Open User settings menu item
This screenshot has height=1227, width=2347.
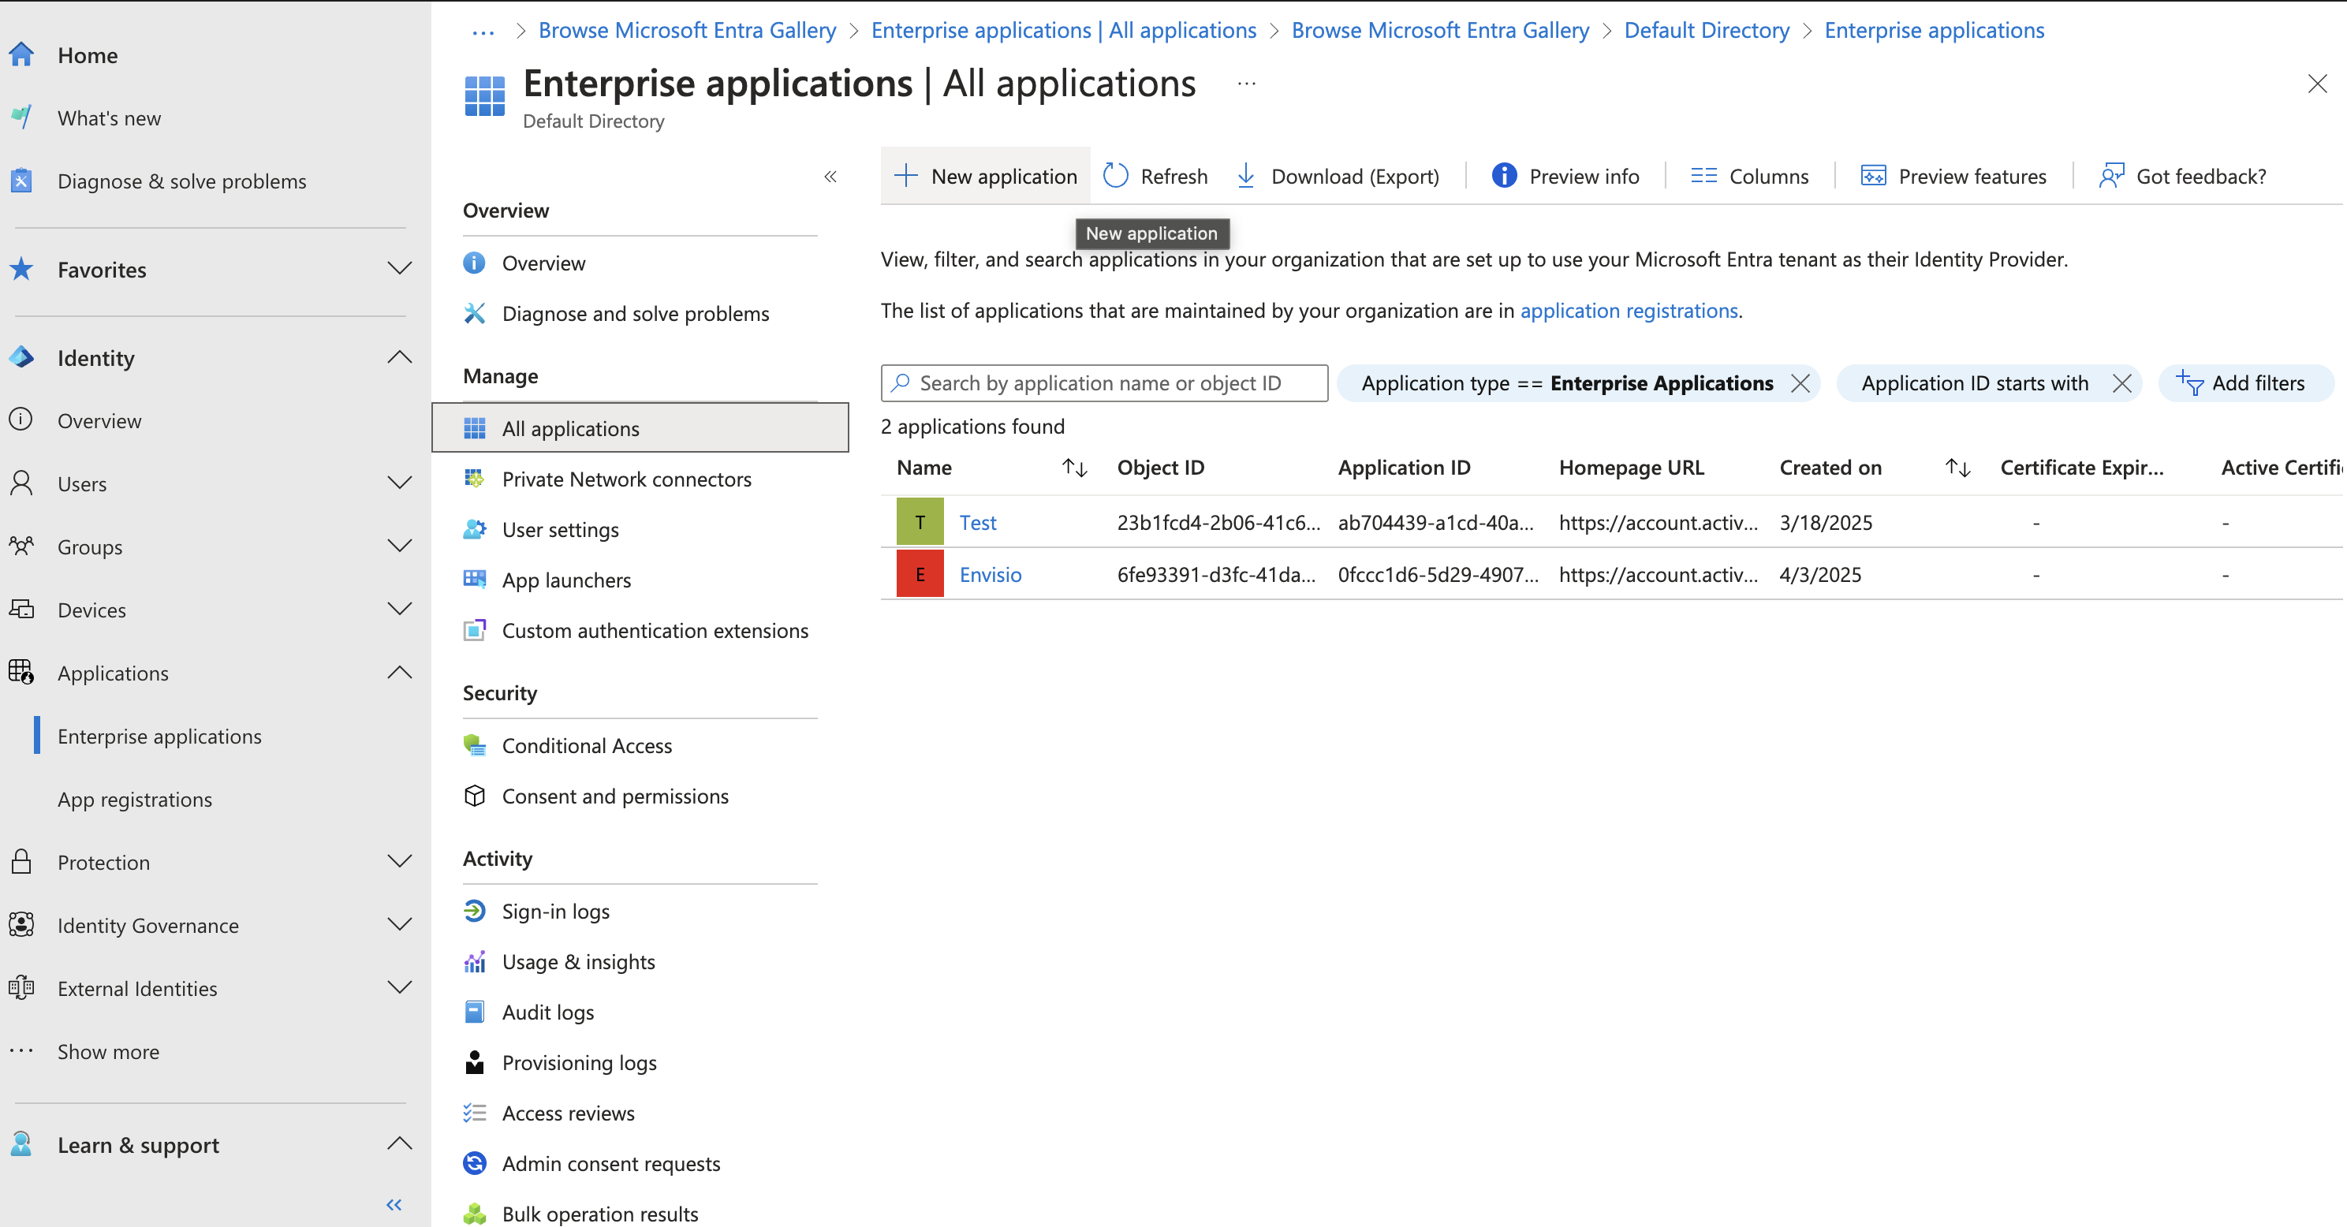(559, 529)
